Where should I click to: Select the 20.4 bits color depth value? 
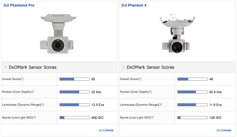click(215, 92)
